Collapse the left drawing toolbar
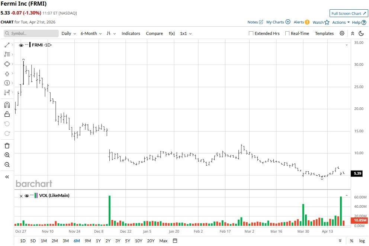 (x=7, y=177)
